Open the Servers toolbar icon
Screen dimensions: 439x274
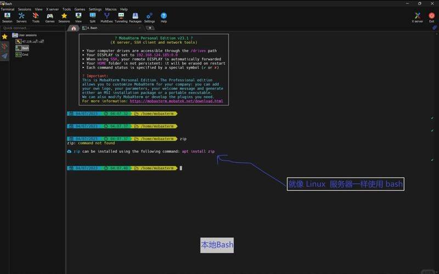(21, 18)
